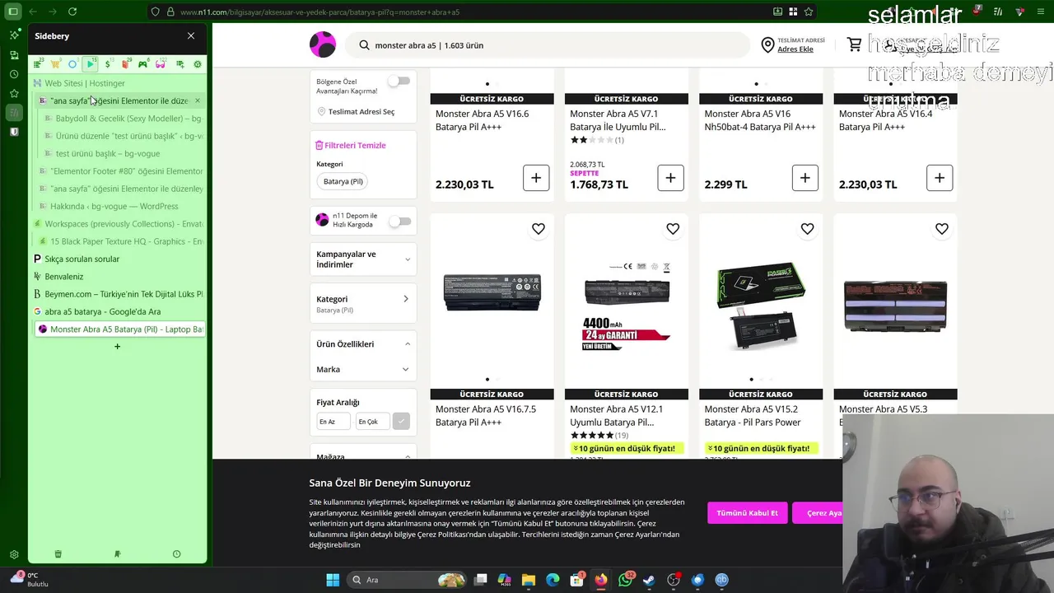Bookmark this page with the star in address bar
Screen dimensions: 1054x593
click(x=809, y=12)
